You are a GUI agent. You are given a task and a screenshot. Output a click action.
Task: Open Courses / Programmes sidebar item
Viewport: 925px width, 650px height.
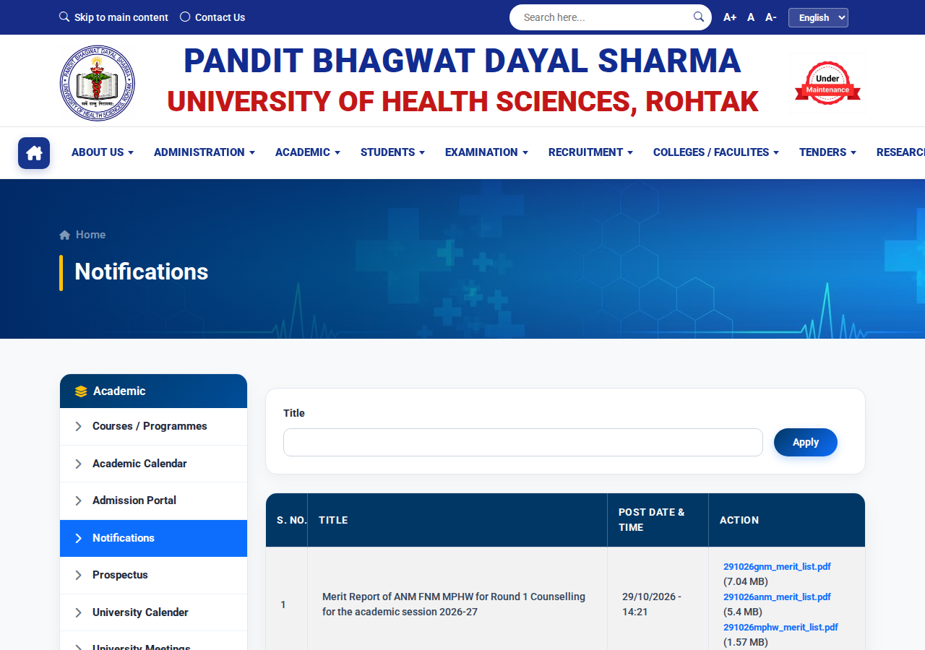tap(153, 426)
